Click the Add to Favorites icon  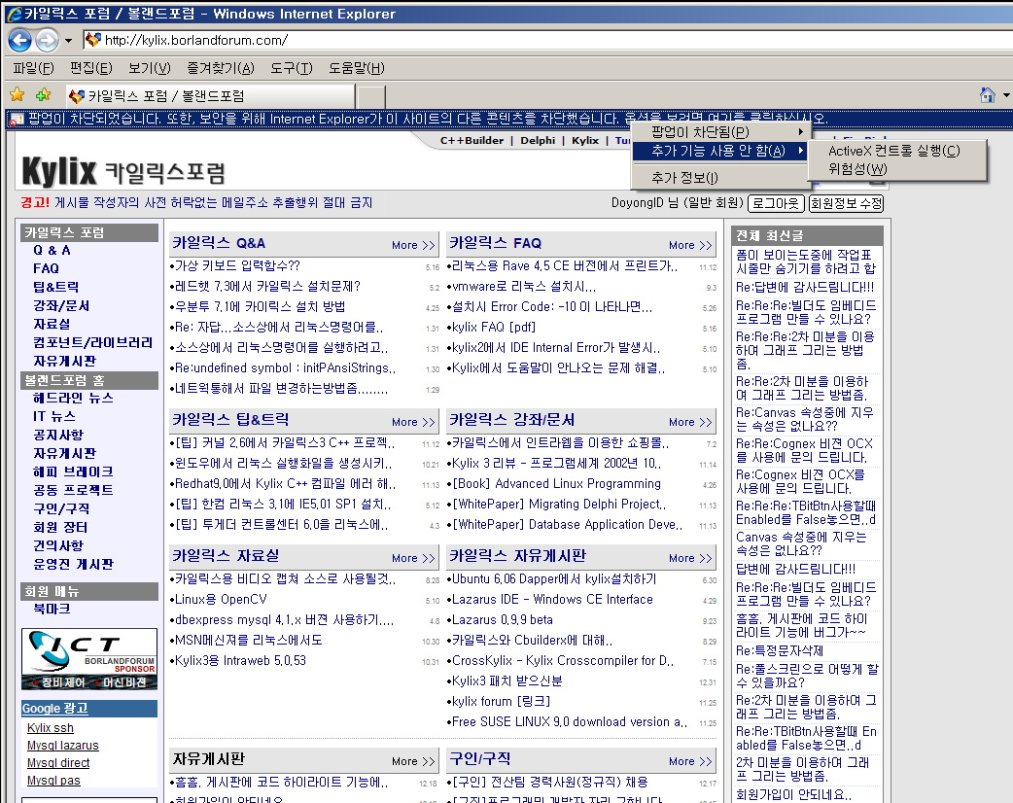pyautogui.click(x=43, y=95)
